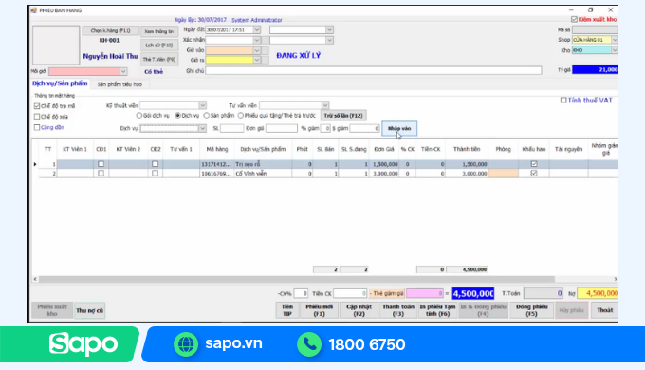Expand the Dịch vụ item combo box
This screenshot has height=370, width=645.
click(202, 128)
